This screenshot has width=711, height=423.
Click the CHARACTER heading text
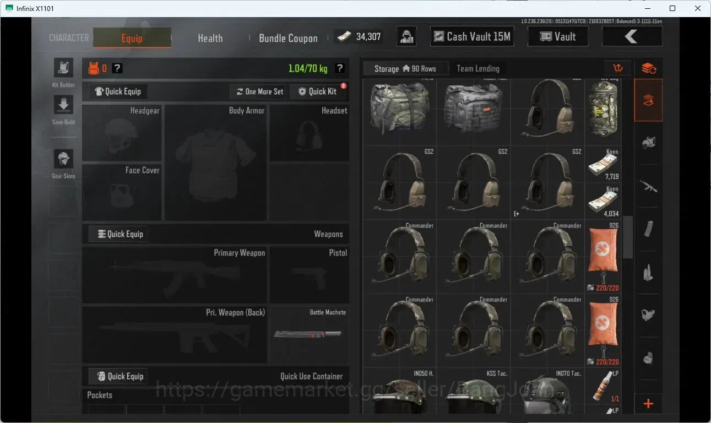(69, 38)
